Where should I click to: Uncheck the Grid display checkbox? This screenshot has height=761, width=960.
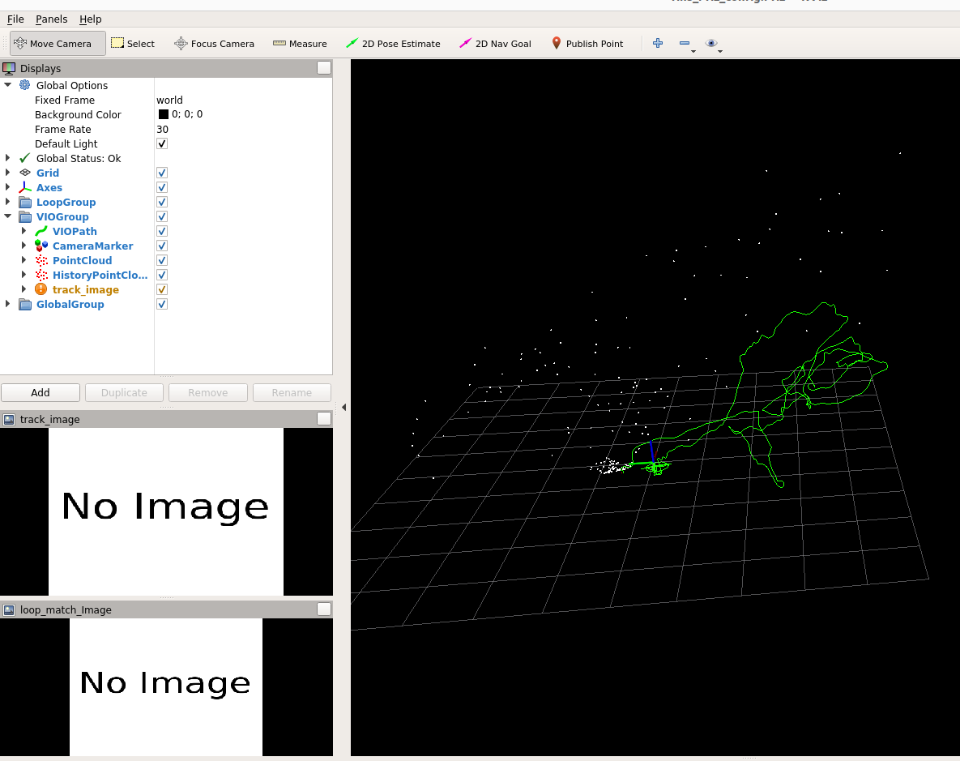click(x=162, y=173)
